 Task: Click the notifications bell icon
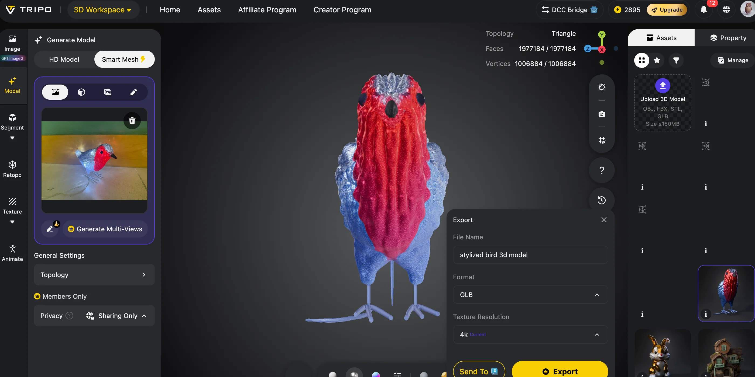[x=703, y=10]
